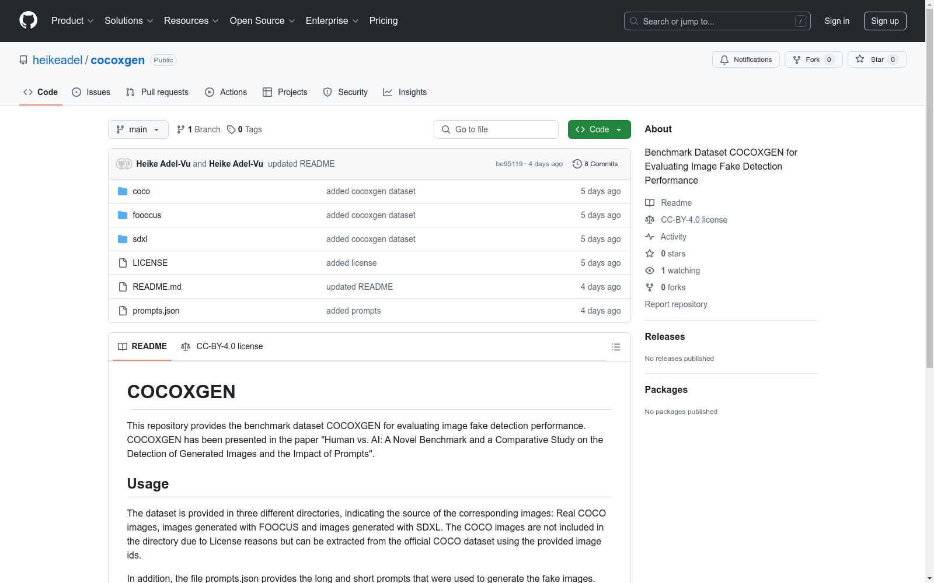Viewport: 934px width, 583px height.
Task: Open the README.md file name
Action: tap(157, 287)
